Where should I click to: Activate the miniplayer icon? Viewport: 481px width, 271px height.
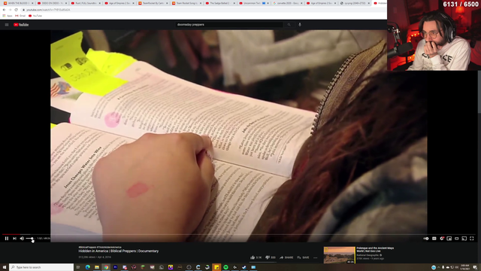point(449,239)
